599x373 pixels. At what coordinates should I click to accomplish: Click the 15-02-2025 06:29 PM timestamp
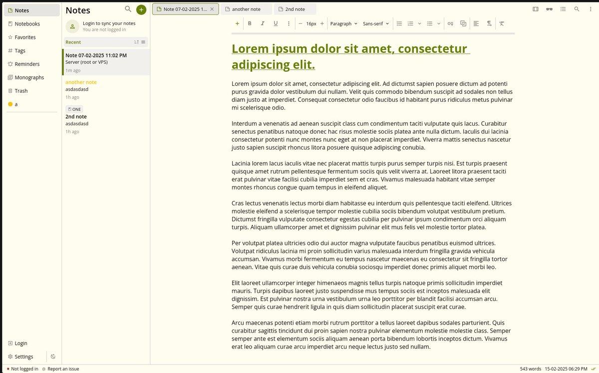(x=566, y=369)
